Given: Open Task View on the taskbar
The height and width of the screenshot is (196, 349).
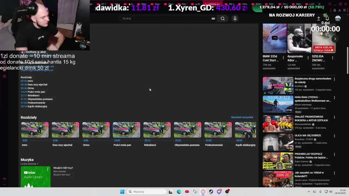Looking at the screenshot, I should tap(170, 192).
